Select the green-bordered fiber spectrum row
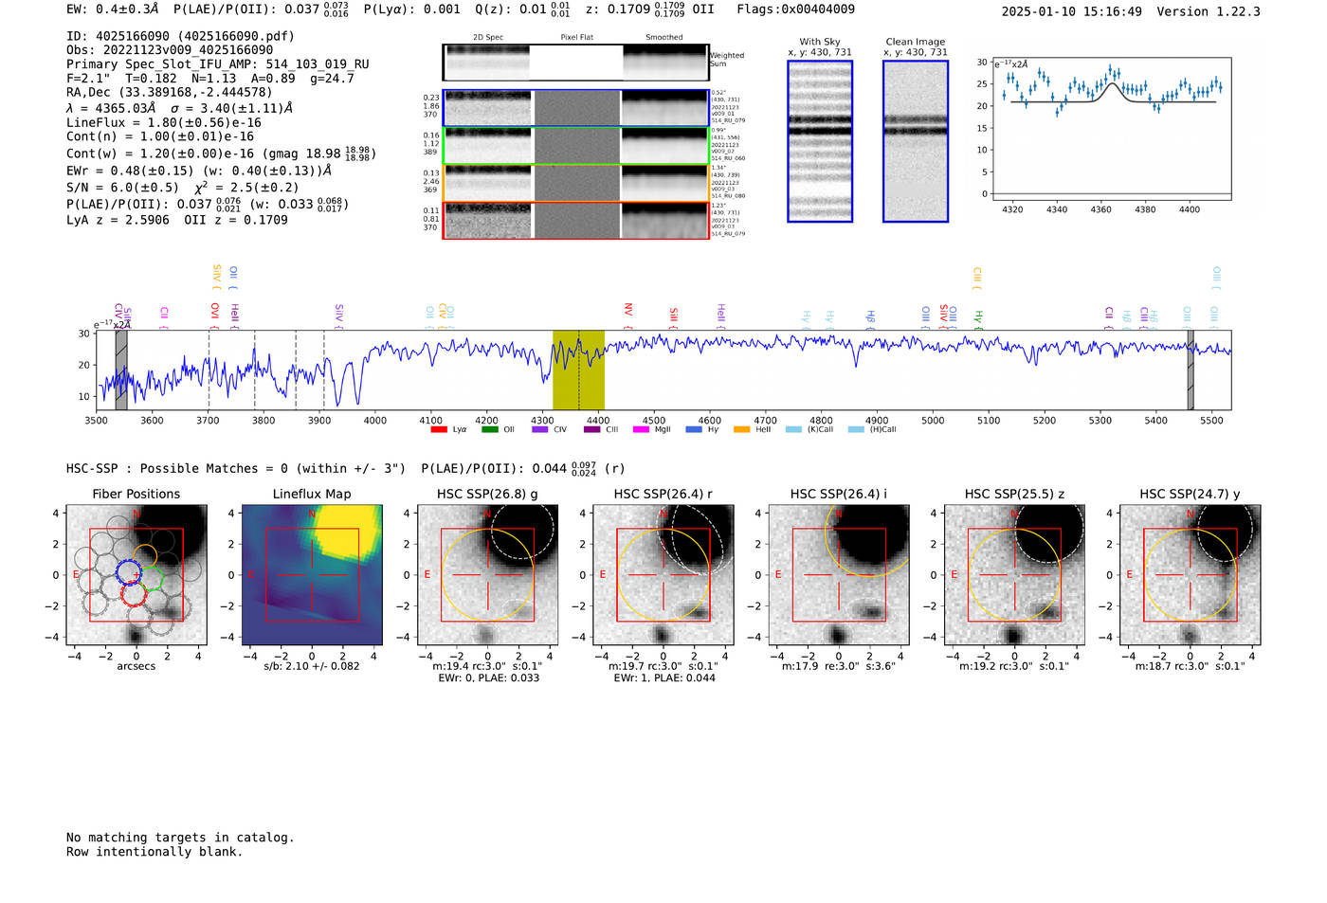 (575, 146)
